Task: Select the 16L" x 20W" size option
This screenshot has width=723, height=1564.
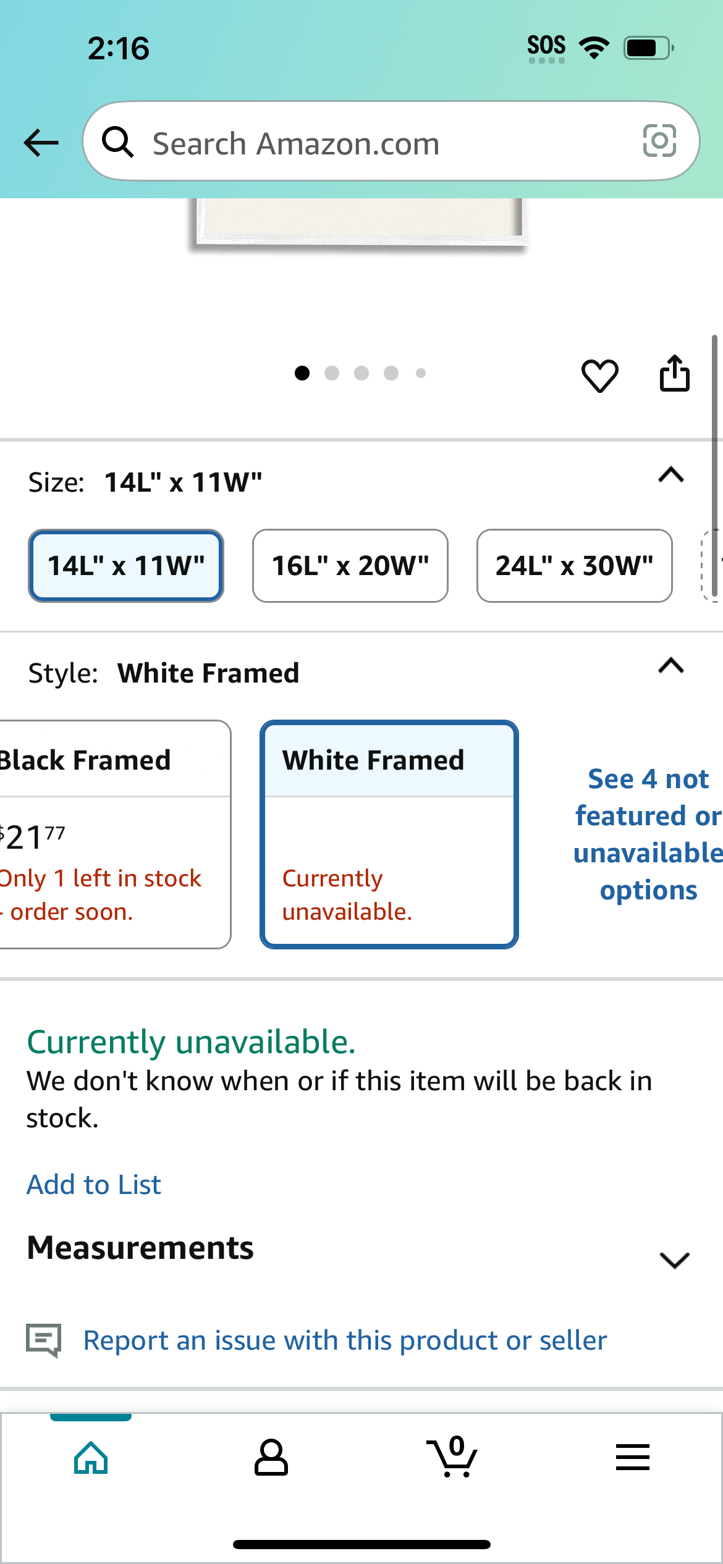Action: tap(350, 566)
